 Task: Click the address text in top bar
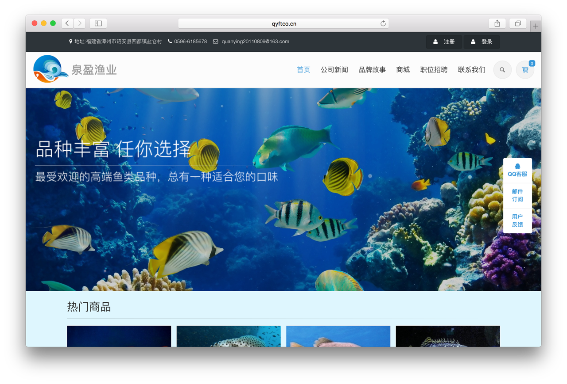[x=118, y=42]
